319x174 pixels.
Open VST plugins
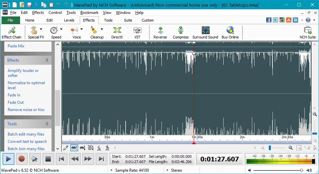(x=137, y=32)
